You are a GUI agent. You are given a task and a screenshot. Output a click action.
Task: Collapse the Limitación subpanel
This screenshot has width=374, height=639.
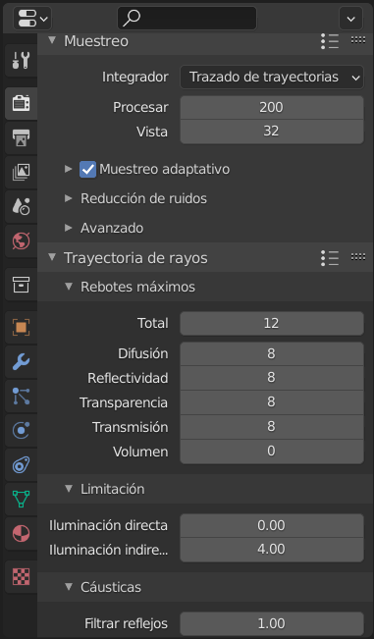coord(69,488)
